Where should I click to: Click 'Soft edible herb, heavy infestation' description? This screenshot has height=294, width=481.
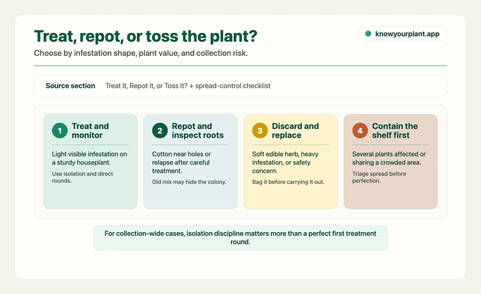click(x=285, y=162)
